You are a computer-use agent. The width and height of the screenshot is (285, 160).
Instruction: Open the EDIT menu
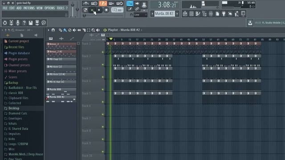click(x=12, y=8)
